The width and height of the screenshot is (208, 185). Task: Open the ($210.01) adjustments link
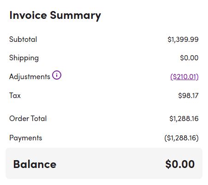[x=184, y=77]
